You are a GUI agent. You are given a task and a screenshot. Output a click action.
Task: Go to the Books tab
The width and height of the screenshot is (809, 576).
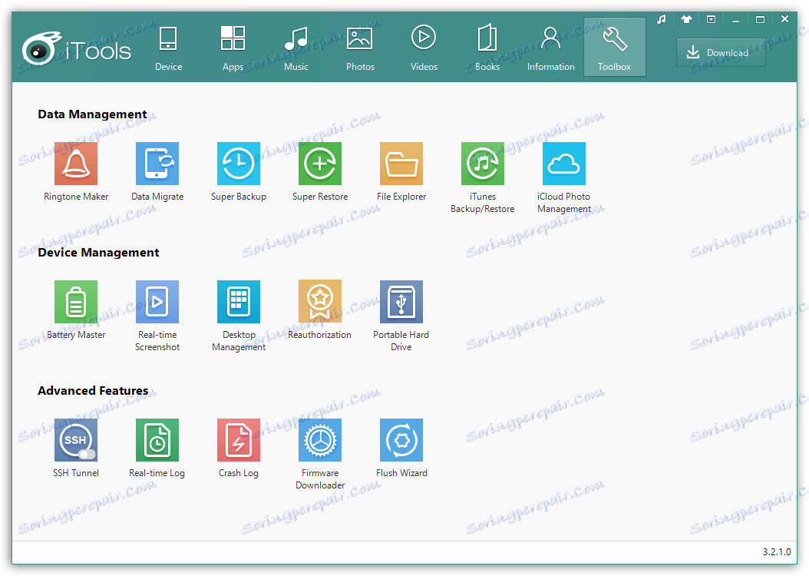click(x=487, y=48)
